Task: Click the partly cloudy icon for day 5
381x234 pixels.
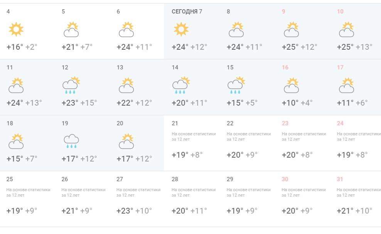Action: (x=71, y=30)
